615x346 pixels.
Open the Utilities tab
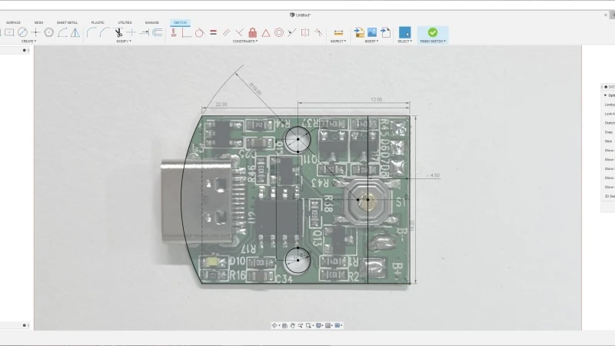[125, 22]
